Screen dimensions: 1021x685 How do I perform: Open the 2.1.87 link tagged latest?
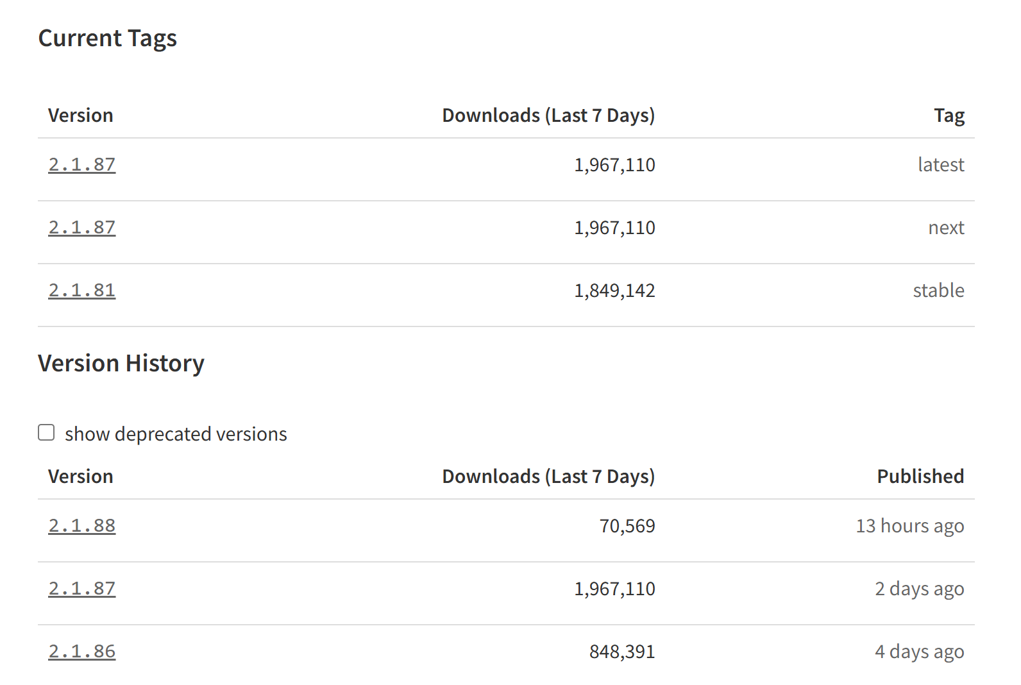tap(81, 165)
